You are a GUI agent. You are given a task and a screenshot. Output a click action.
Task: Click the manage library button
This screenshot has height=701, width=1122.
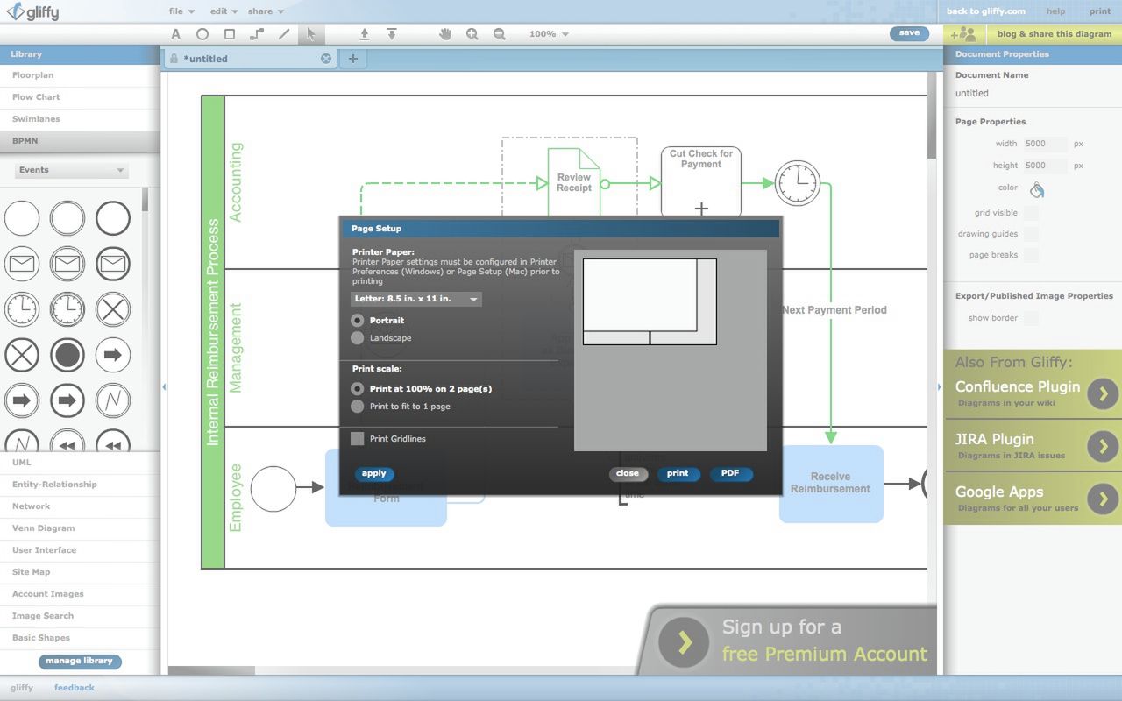(x=80, y=662)
